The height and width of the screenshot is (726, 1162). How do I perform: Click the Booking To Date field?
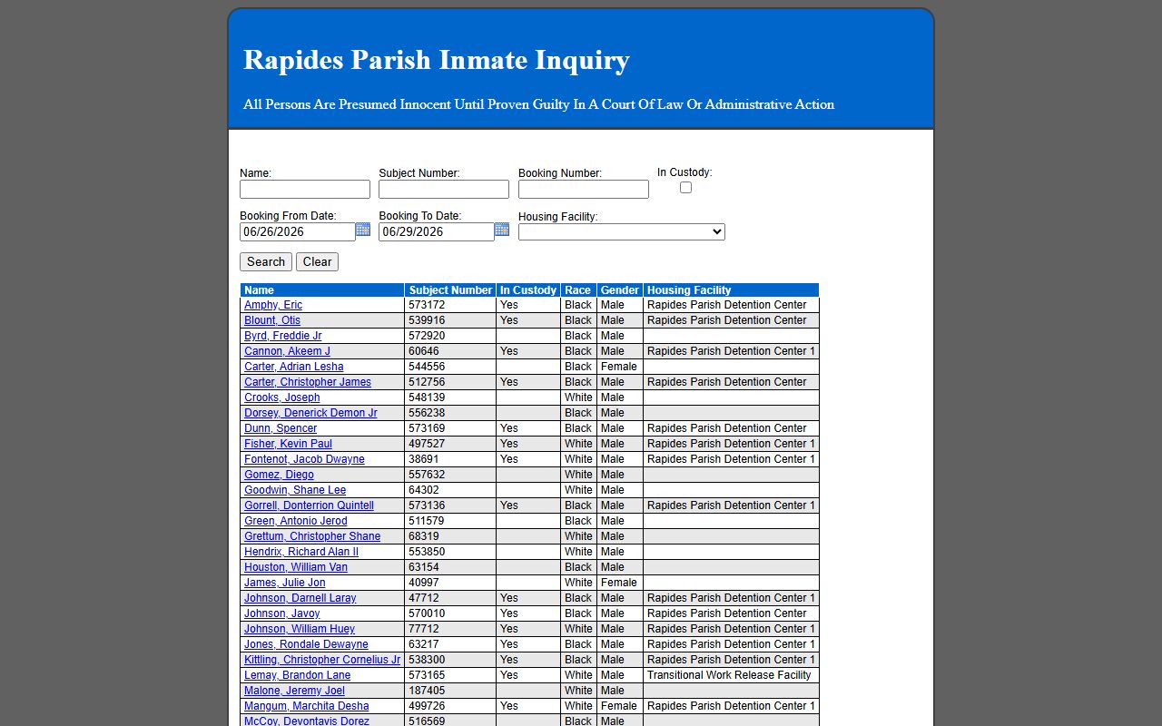coord(437,231)
